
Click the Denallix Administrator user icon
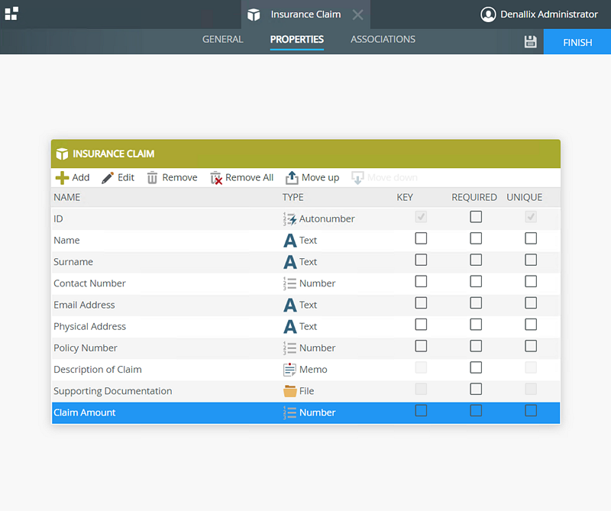tap(488, 15)
